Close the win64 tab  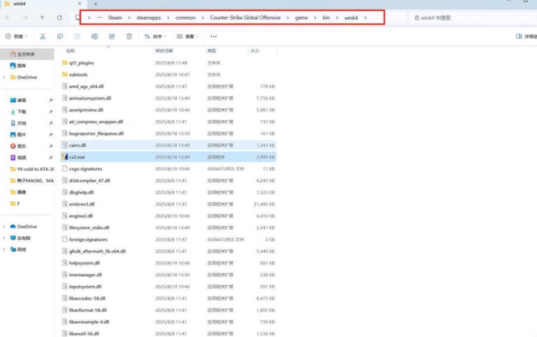(80, 4)
